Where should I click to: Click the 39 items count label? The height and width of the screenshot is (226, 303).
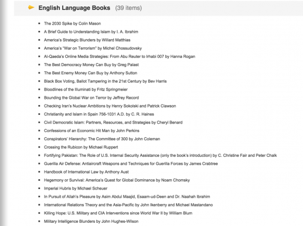click(128, 8)
